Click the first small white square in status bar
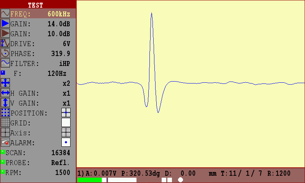 (164, 180)
